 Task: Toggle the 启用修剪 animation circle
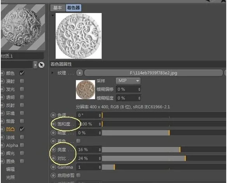point(53,176)
